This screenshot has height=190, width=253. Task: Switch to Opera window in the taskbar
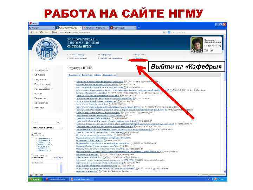[56, 179]
